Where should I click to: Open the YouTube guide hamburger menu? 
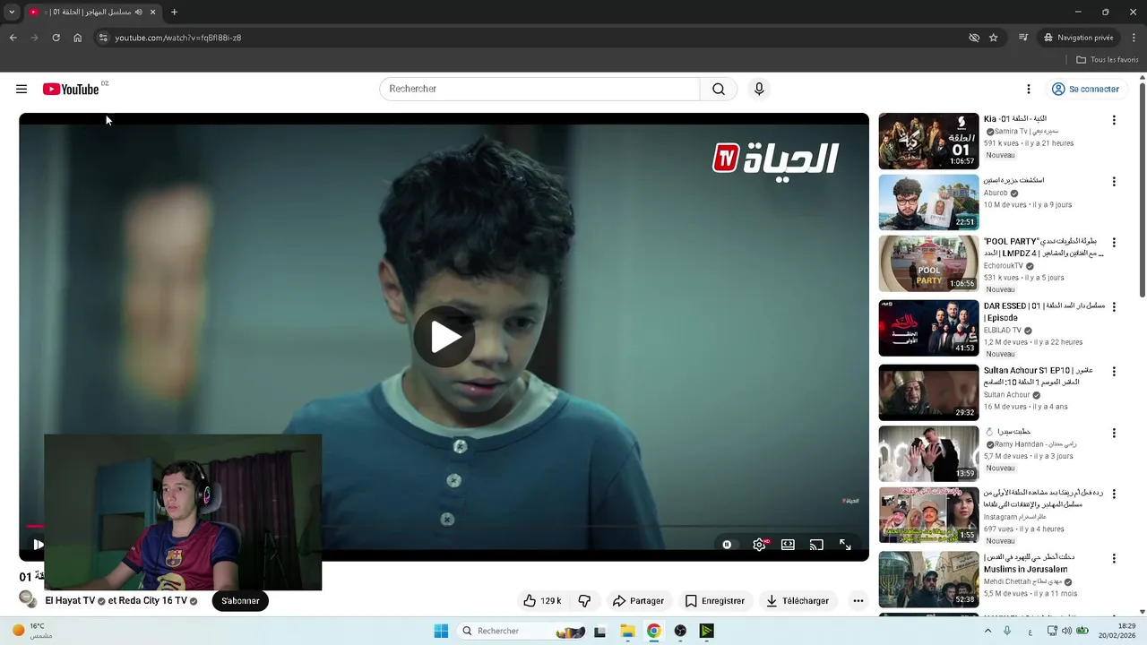tap(22, 89)
